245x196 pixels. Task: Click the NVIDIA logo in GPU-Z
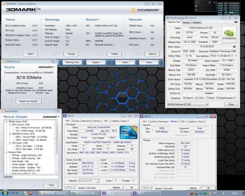229,34
